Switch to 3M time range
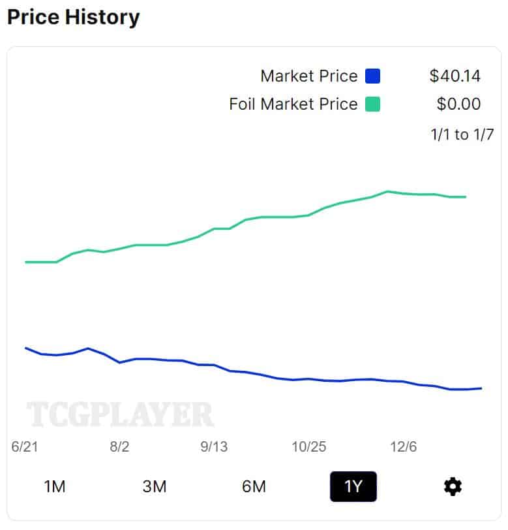 pyautogui.click(x=155, y=486)
